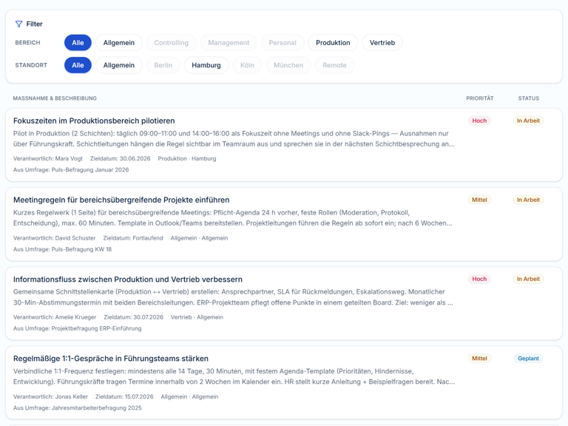This screenshot has width=568, height=426.
Task: Click 'Aus Umfrage: Puls-Befragung Januar 2026'
Action: coord(71,170)
